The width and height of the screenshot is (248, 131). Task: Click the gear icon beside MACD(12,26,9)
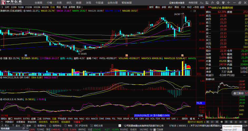click(1, 78)
